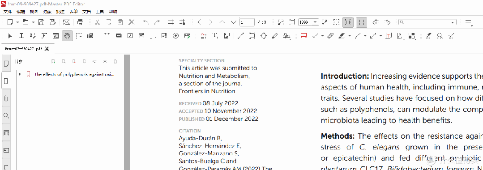Insert a Signature form field
This screenshot has height=170, width=483.
(187, 36)
